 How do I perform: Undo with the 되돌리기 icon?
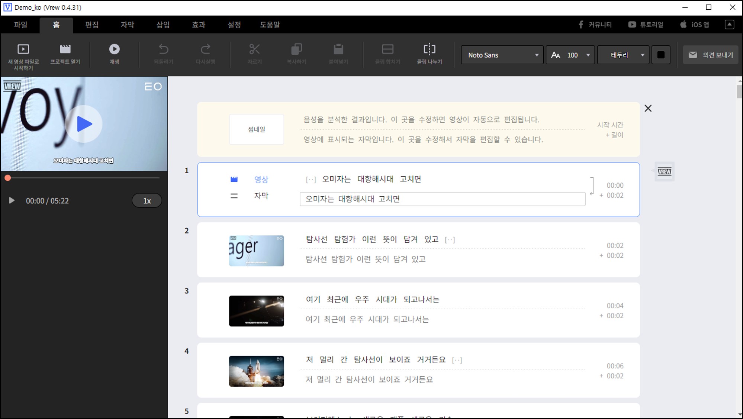tap(164, 49)
